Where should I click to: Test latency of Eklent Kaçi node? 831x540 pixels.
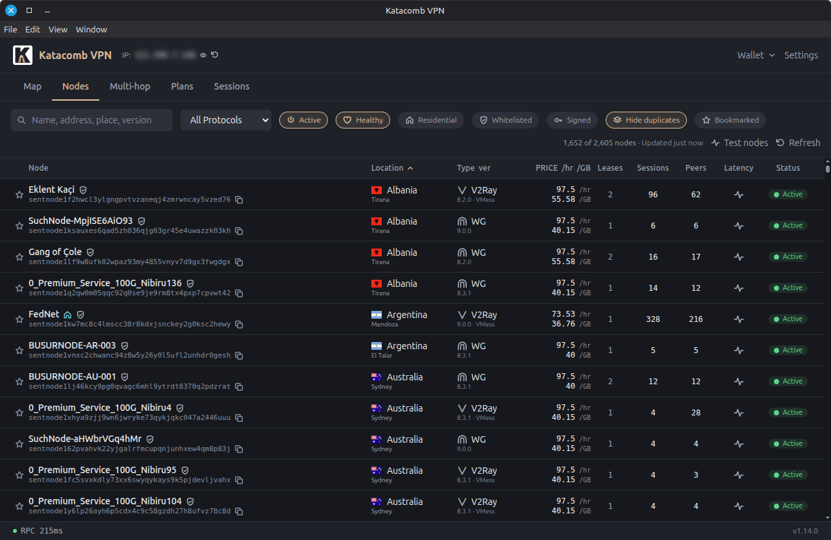[x=739, y=195]
